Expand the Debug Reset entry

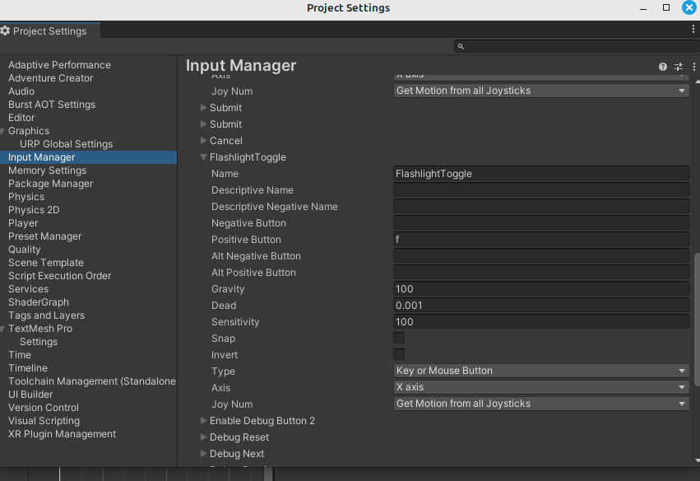click(203, 437)
